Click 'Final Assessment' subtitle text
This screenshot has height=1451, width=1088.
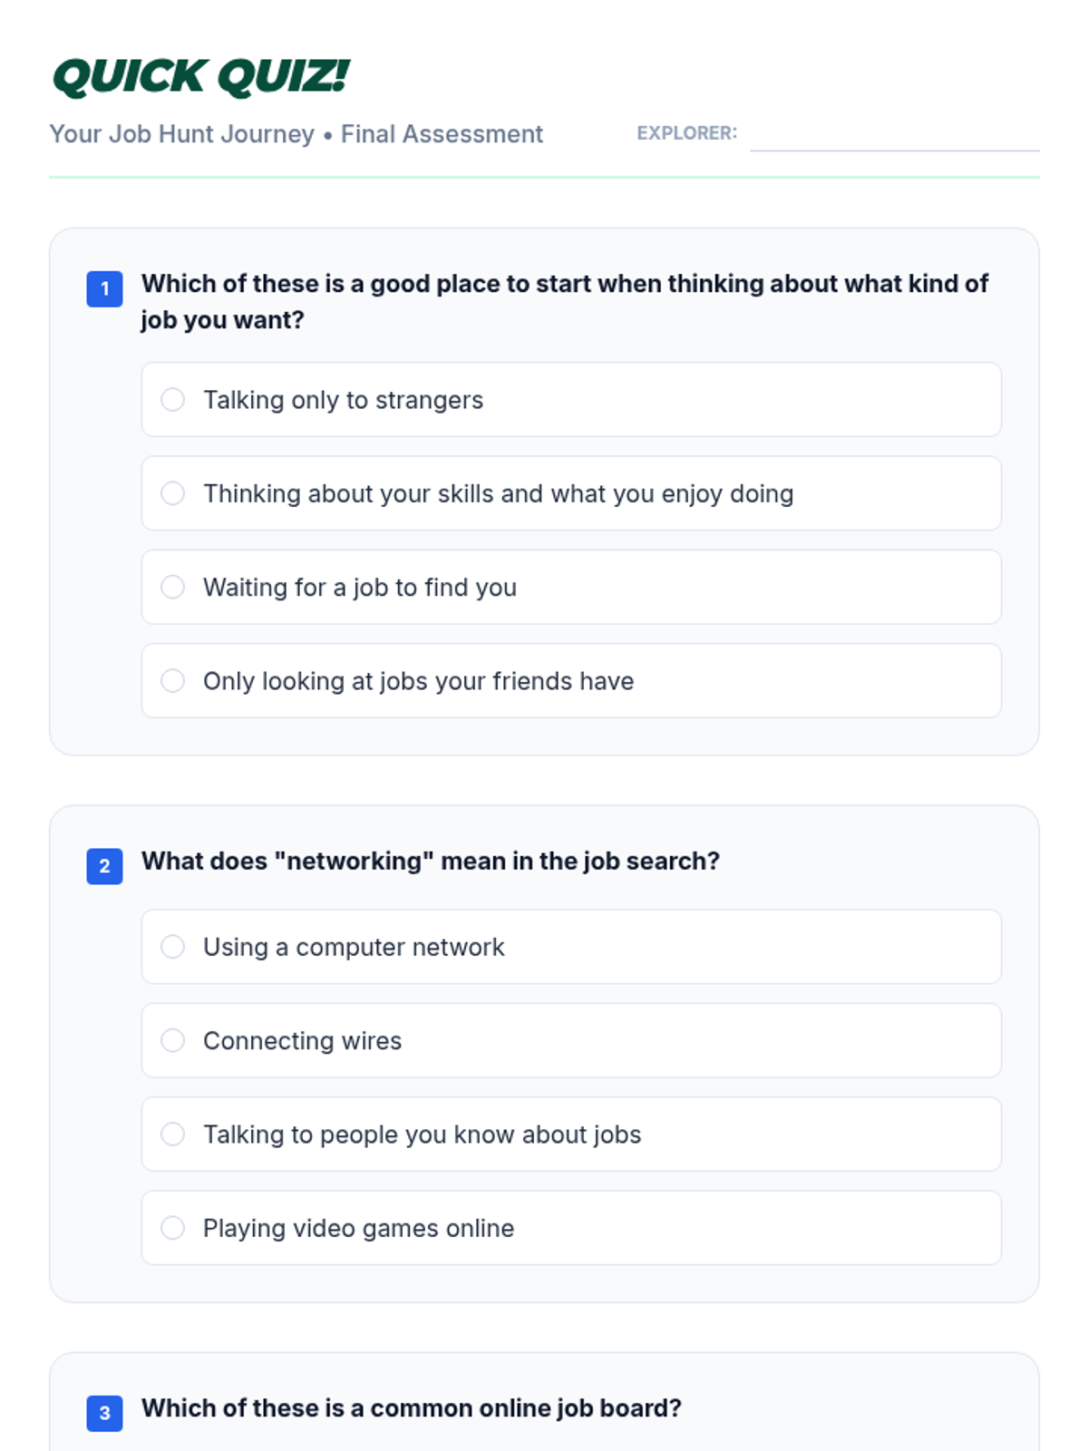point(442,134)
